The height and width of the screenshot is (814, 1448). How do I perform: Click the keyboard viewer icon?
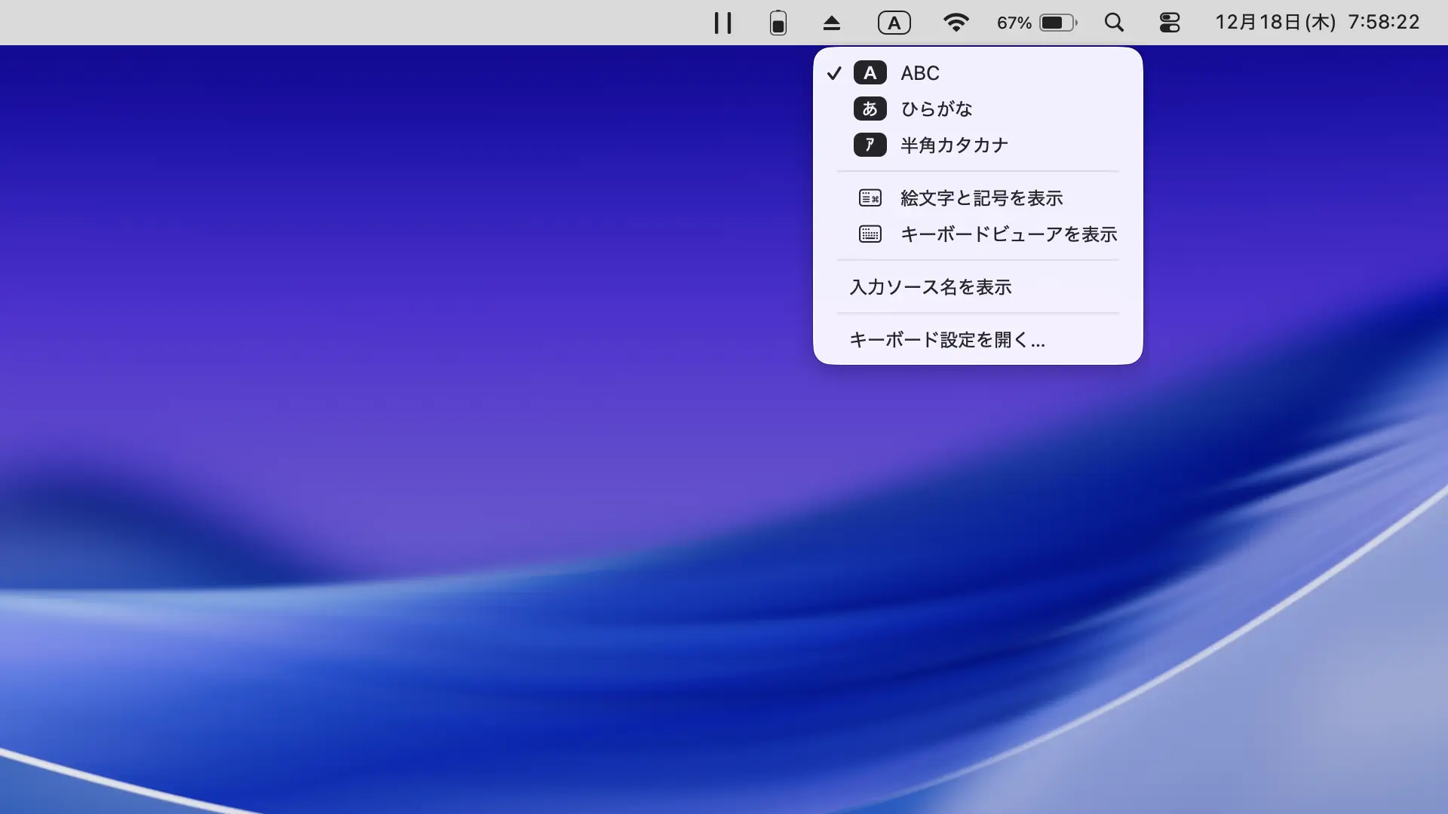(x=870, y=234)
